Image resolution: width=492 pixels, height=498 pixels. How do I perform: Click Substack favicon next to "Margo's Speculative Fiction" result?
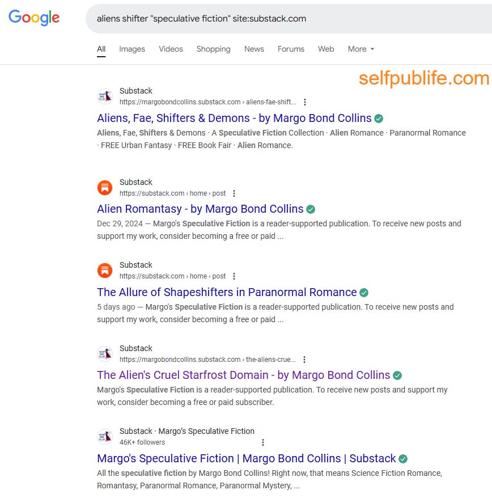click(x=105, y=436)
